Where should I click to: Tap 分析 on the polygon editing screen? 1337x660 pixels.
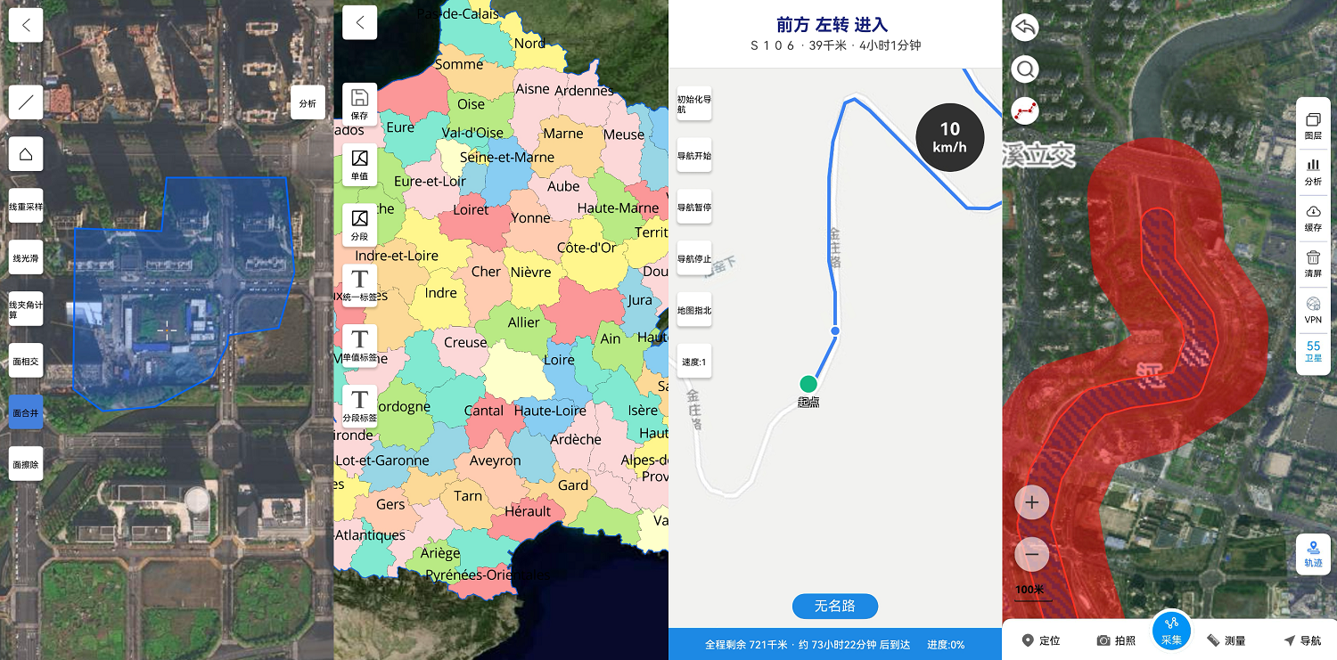[308, 102]
